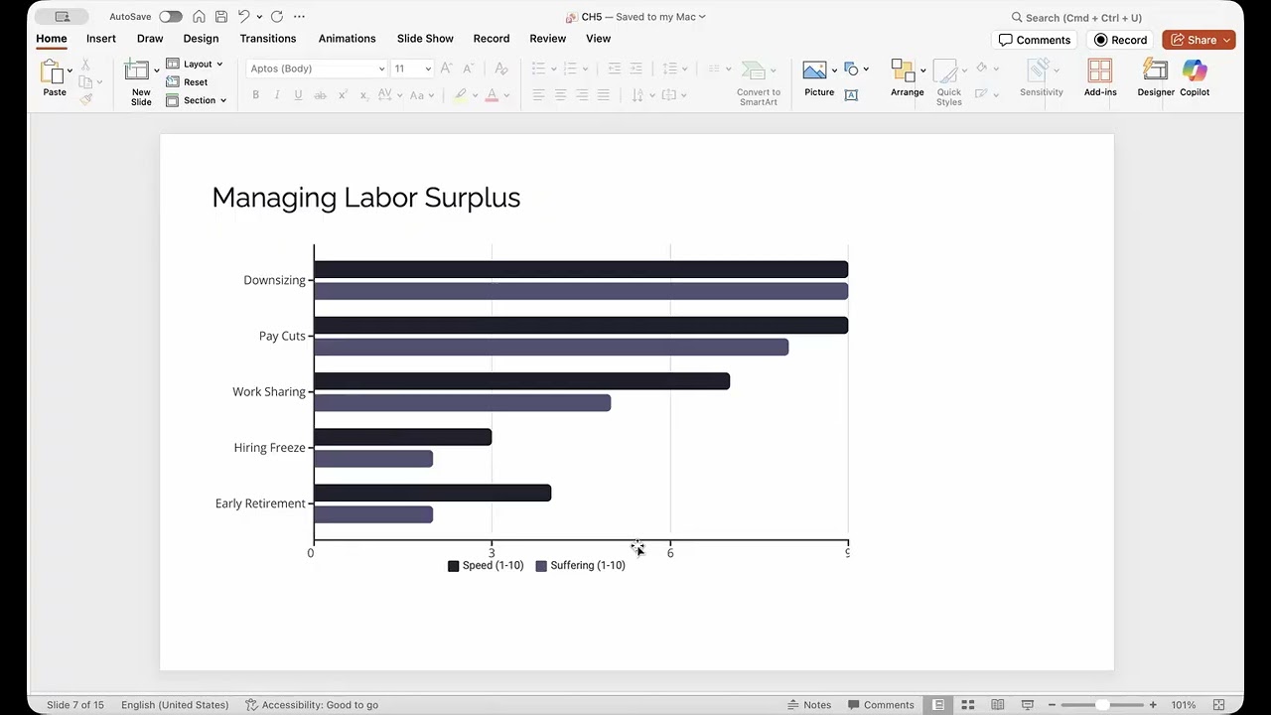This screenshot has width=1271, height=715.
Task: Save the presentation with floppy disk icon
Action: click(x=220, y=17)
